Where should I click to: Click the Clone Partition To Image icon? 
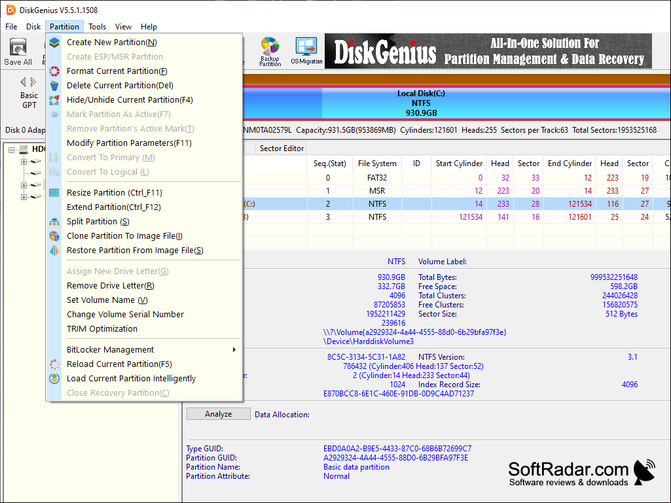[x=54, y=236]
